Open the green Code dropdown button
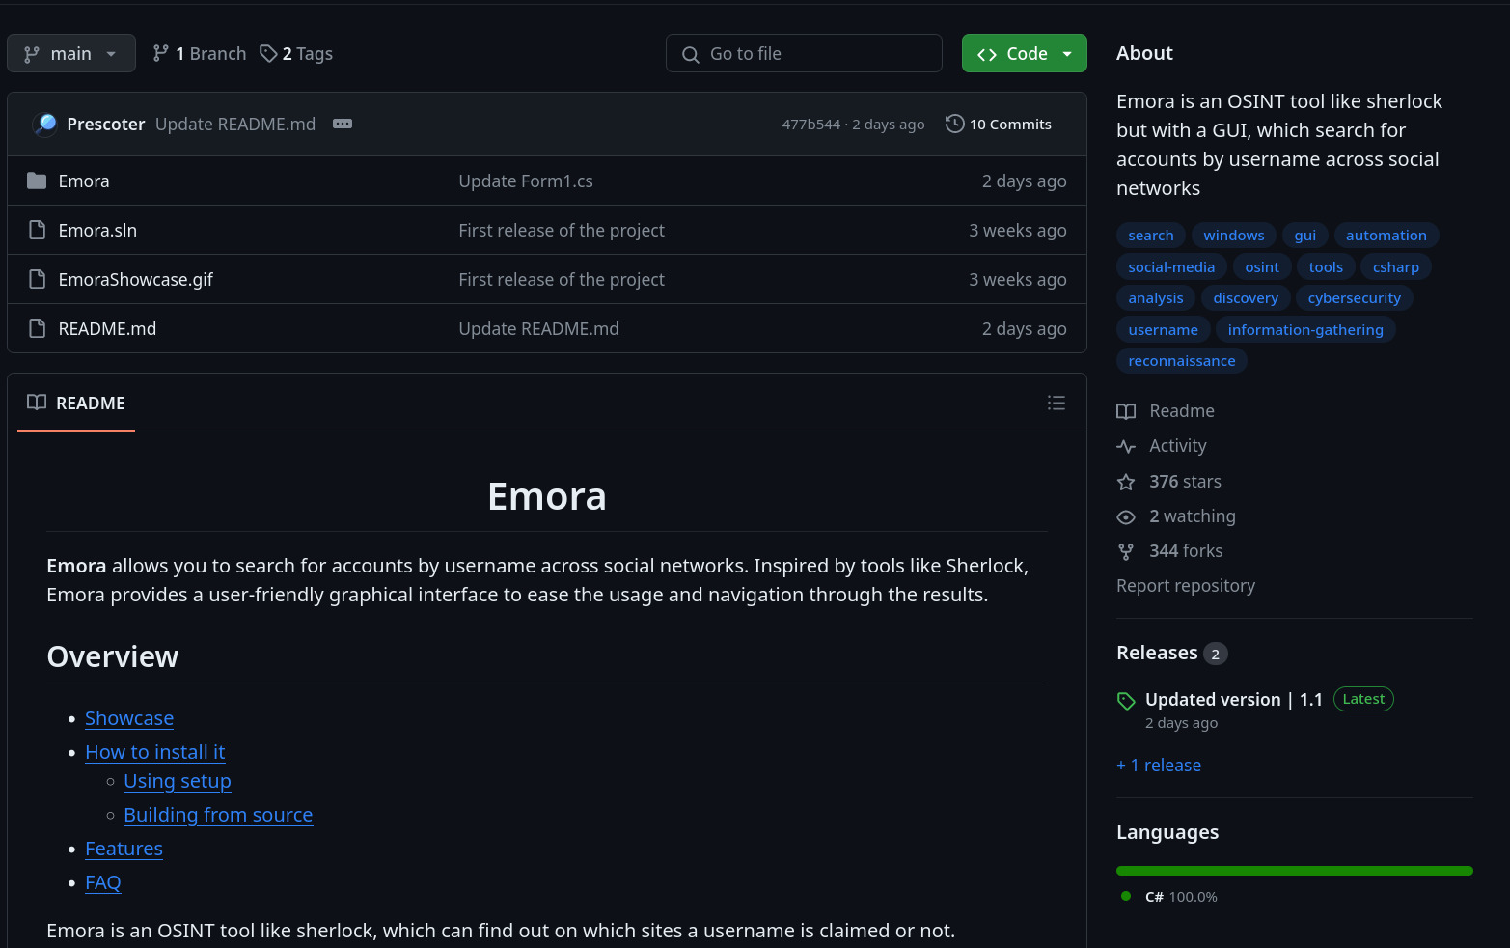 point(1024,53)
